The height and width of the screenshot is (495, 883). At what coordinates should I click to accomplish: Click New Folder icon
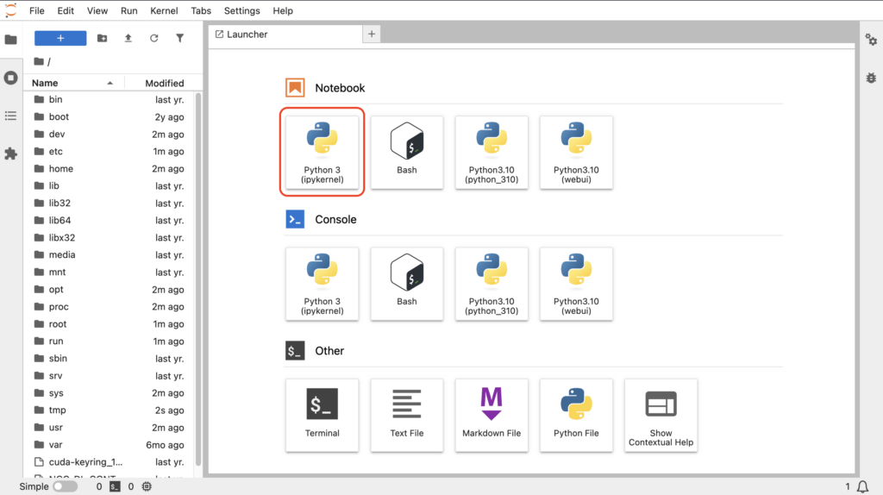click(102, 38)
